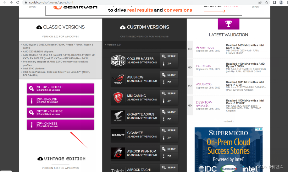Download ASRock Taichi SETUP version
Viewport: 288px width, 172px height.
(x=169, y=167)
